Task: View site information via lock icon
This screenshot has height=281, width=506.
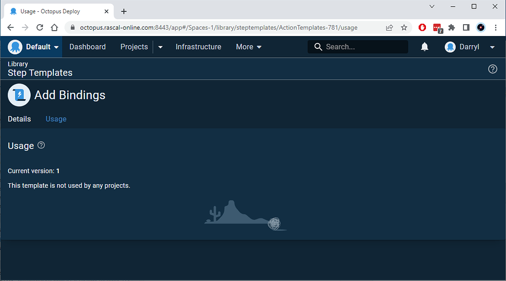Action: point(73,28)
